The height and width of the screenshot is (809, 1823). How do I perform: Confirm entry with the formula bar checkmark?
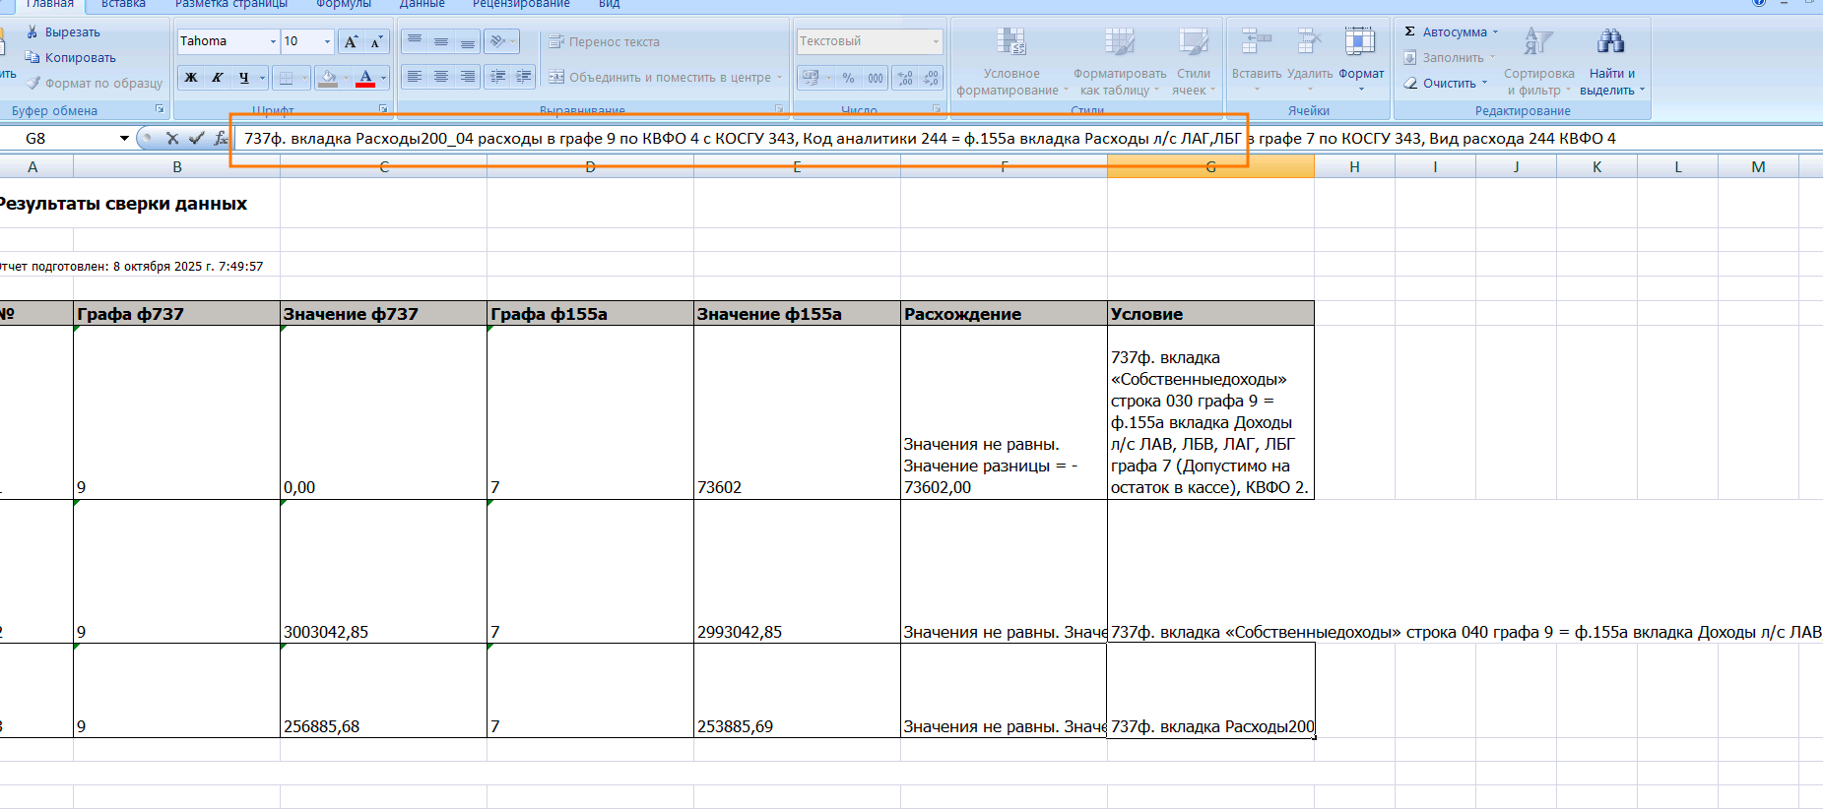(x=196, y=139)
